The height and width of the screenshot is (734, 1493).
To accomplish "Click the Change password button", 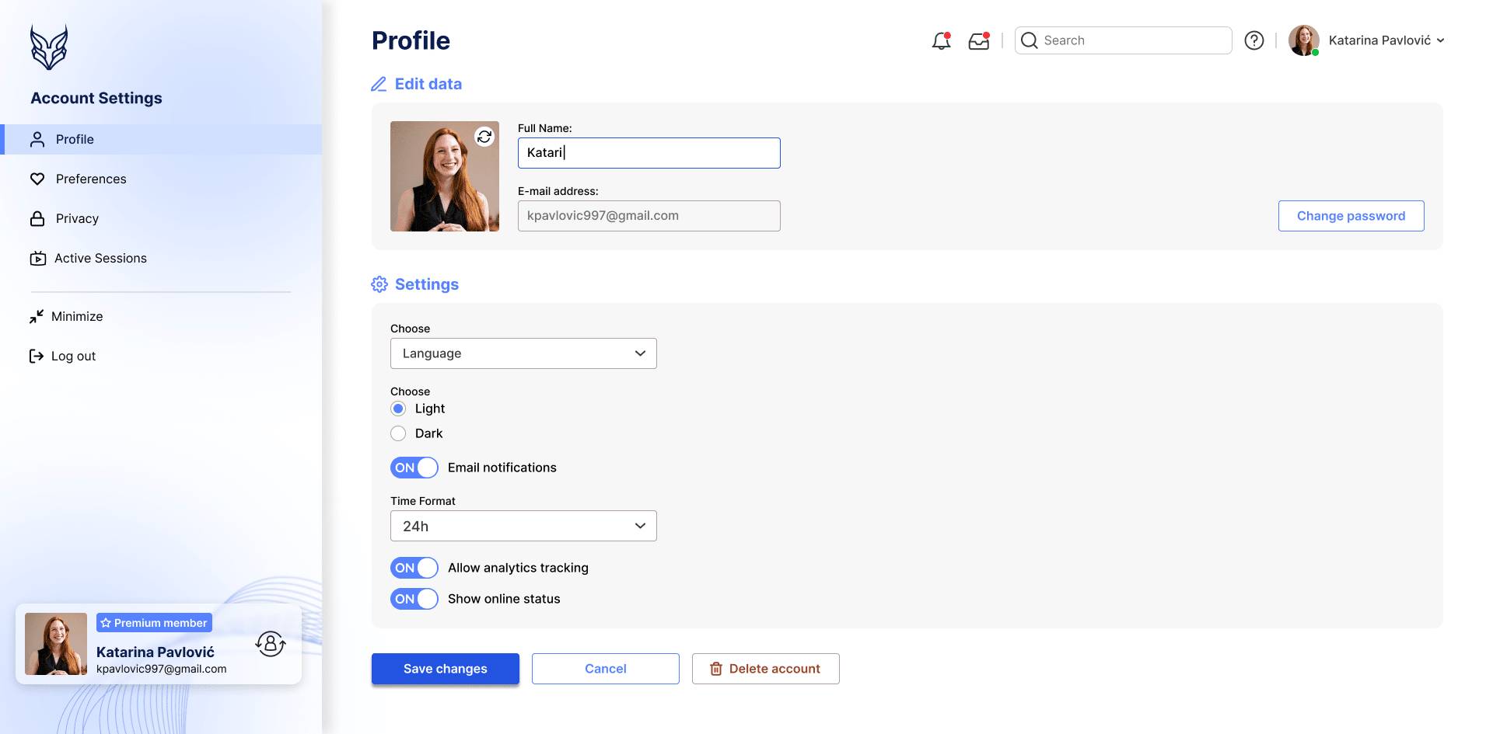I will 1351,216.
